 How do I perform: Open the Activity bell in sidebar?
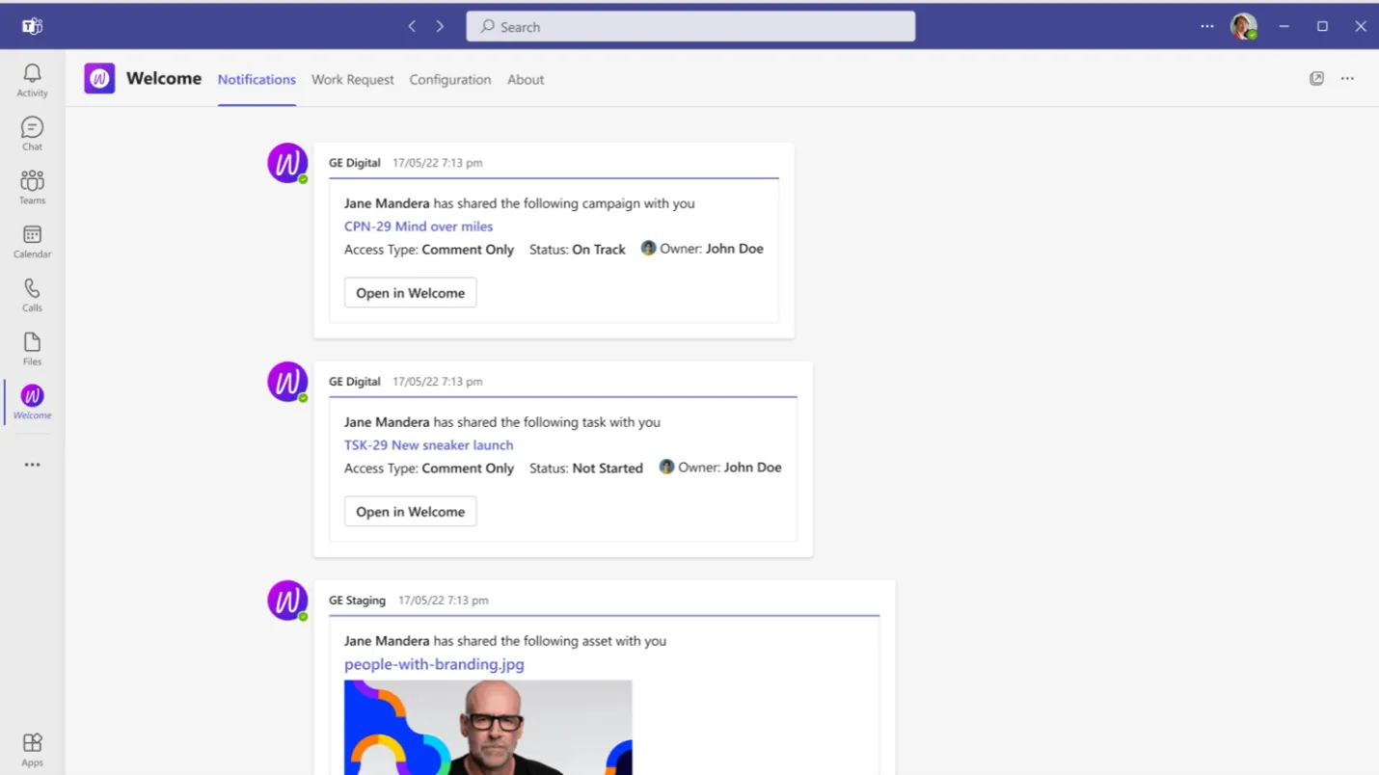pos(32,80)
